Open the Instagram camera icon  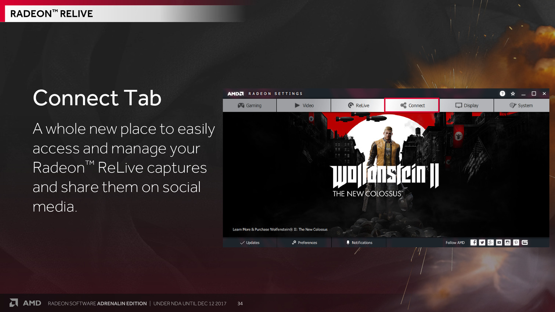click(x=508, y=242)
